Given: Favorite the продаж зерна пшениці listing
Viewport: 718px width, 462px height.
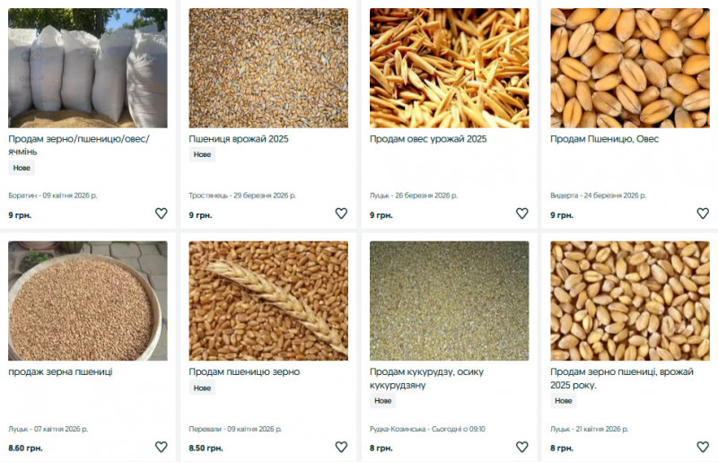Looking at the screenshot, I should tap(162, 447).
